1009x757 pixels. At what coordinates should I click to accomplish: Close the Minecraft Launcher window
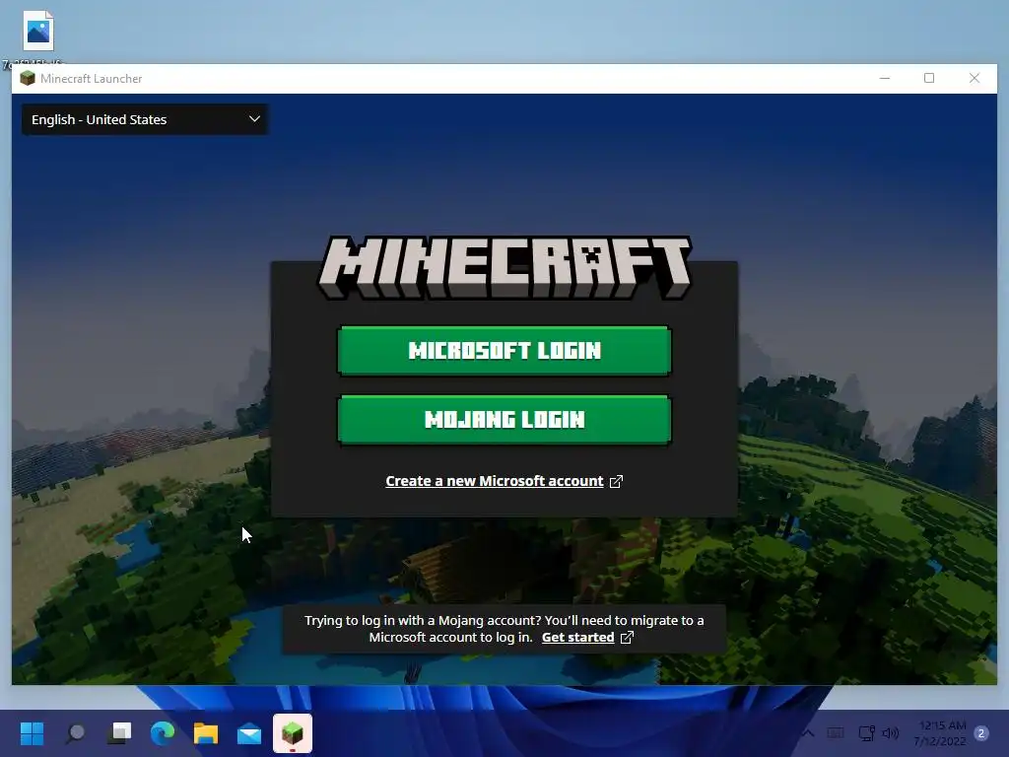tap(975, 79)
